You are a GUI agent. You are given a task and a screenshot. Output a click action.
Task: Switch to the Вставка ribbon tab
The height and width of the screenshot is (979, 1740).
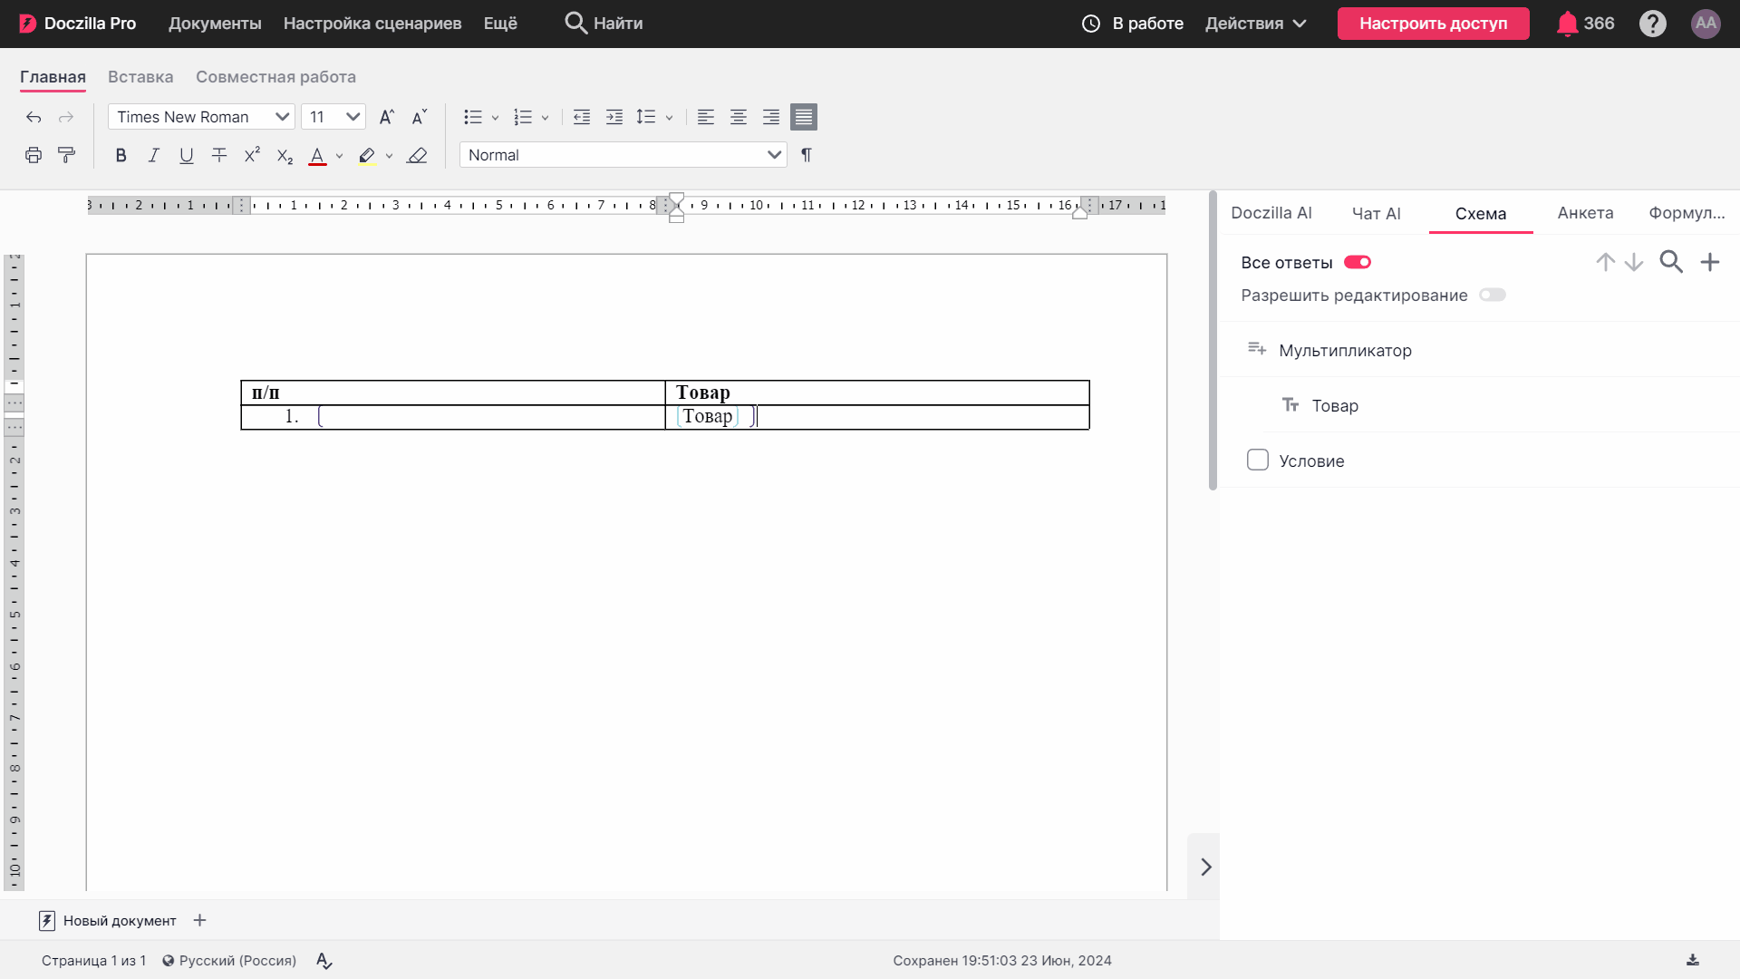(140, 77)
